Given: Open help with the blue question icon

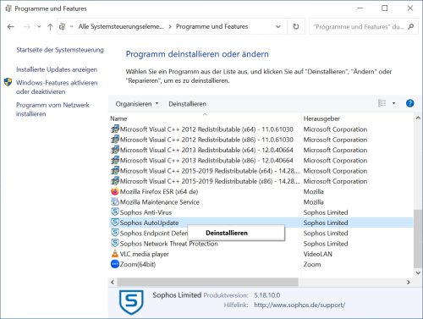Looking at the screenshot, I should click(410, 103).
